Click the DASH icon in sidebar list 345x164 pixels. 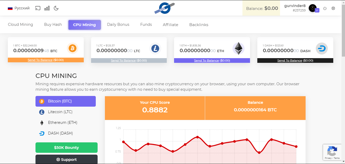click(42, 133)
